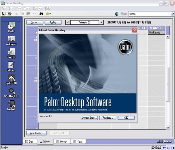Screen dimensions: 175x150
Task: Open the Memo module
Action: coord(11,67)
